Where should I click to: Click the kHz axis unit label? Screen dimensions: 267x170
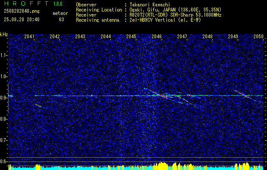(4, 34)
